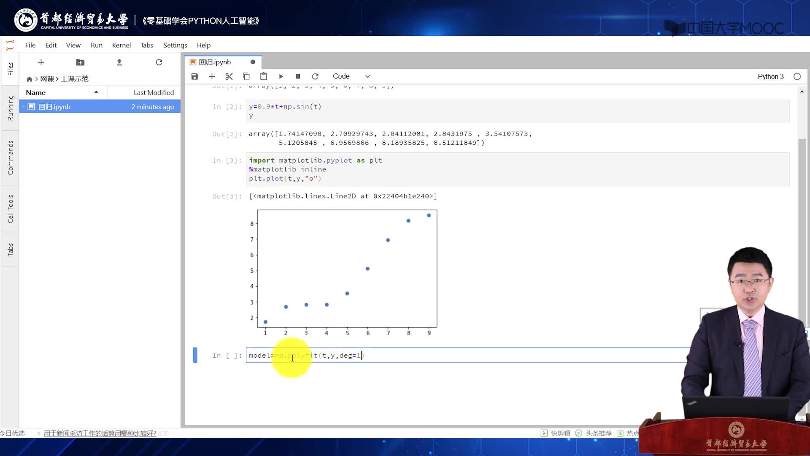Open the Running sidebar tab
This screenshot has width=810, height=456.
[x=10, y=108]
